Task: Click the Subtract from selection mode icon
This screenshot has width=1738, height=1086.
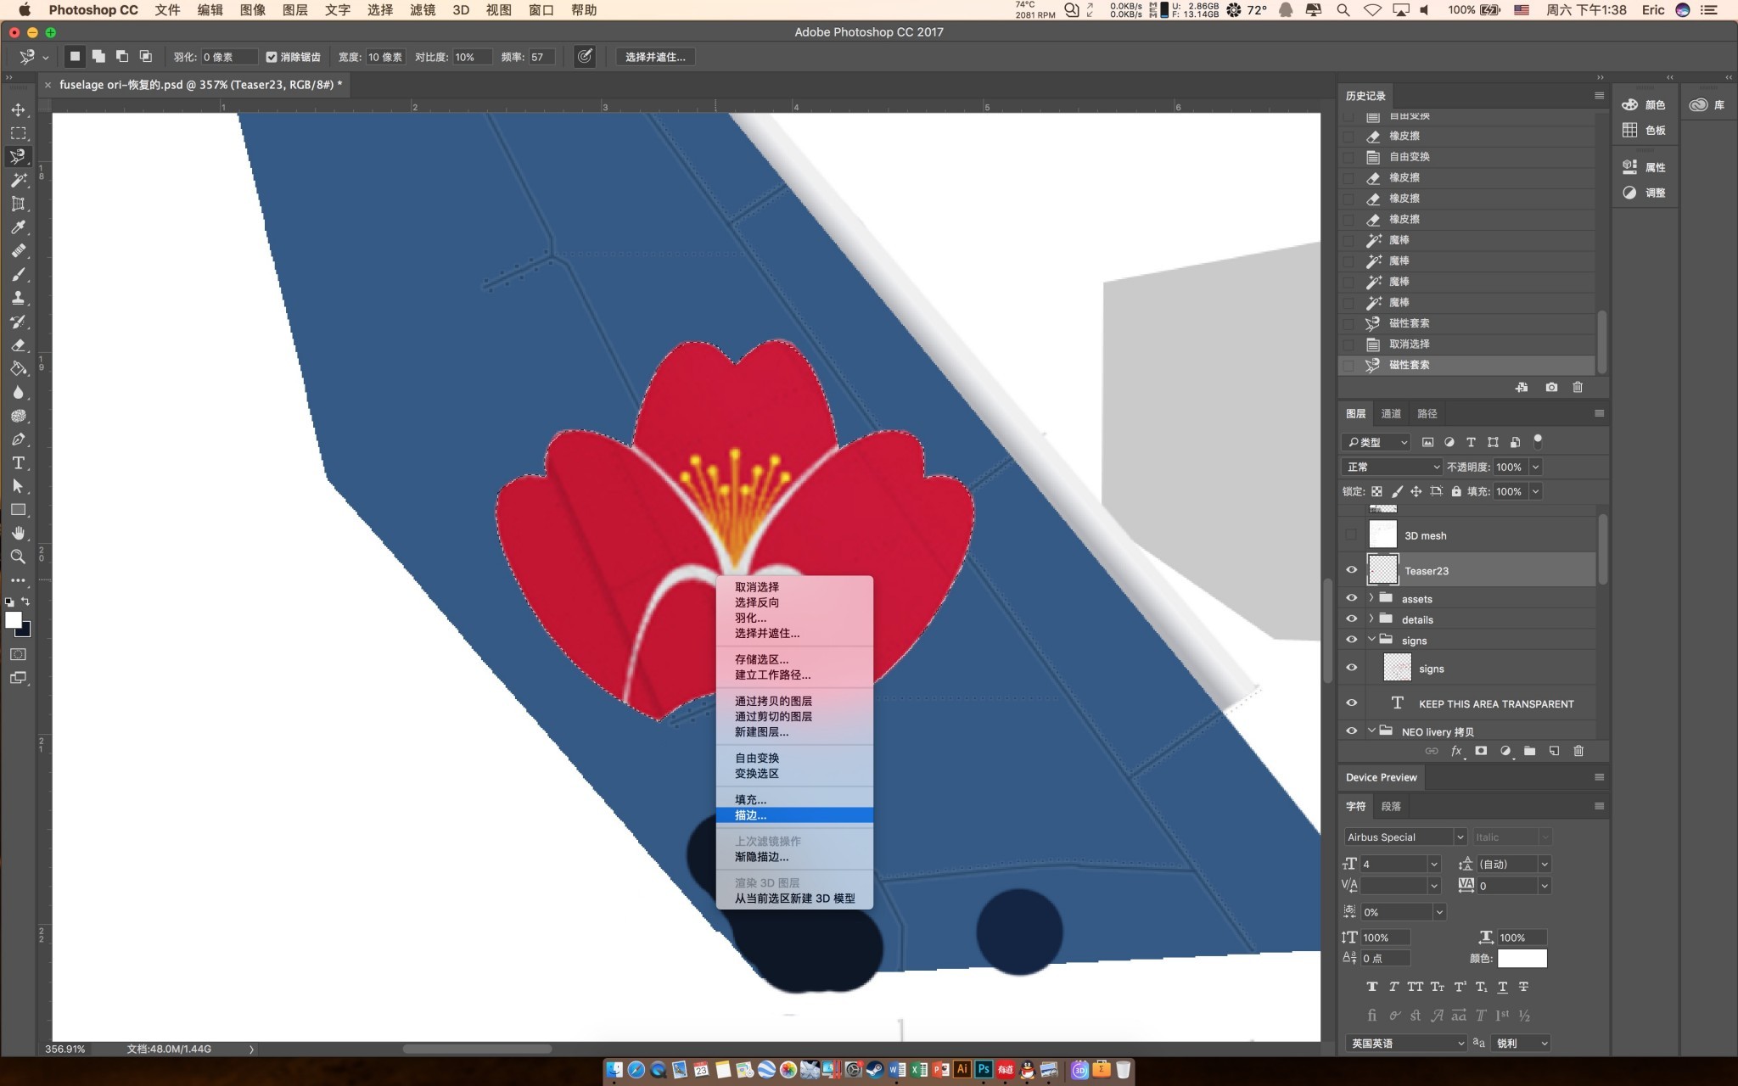Action: [x=122, y=56]
